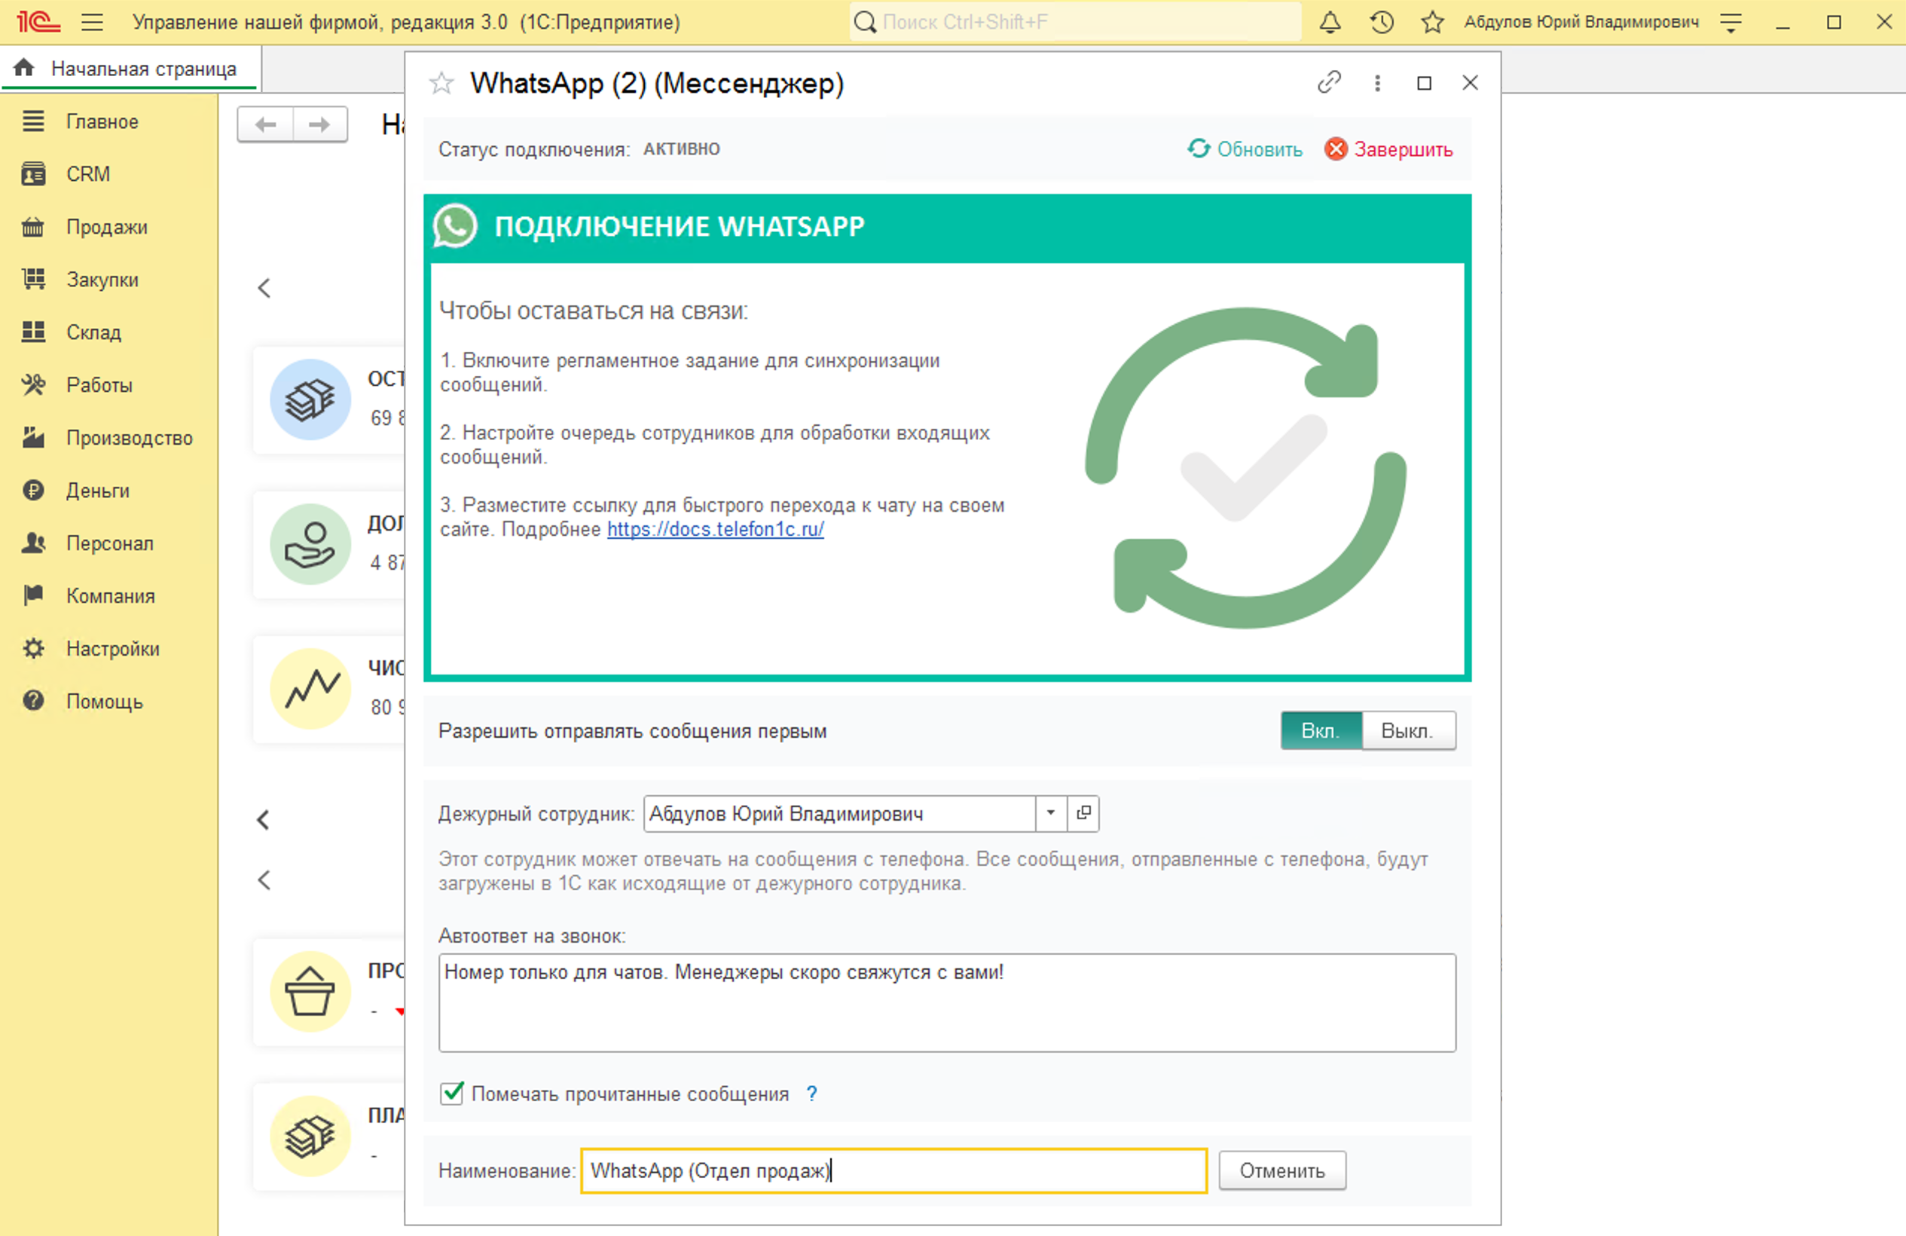Click the Отменить button
1906x1236 pixels.
tap(1282, 1170)
